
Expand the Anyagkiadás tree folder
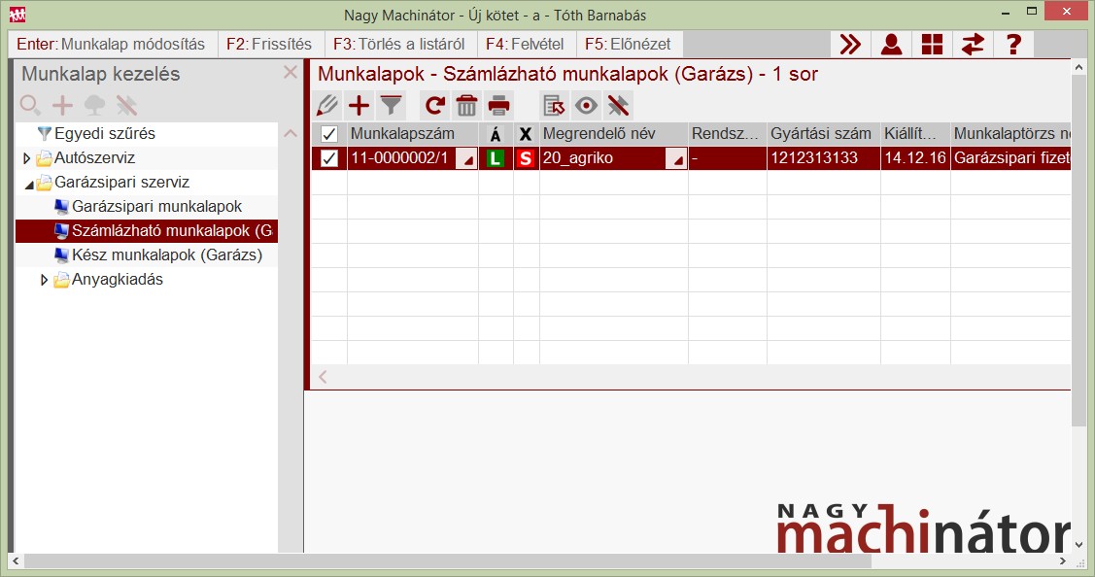pos(44,280)
